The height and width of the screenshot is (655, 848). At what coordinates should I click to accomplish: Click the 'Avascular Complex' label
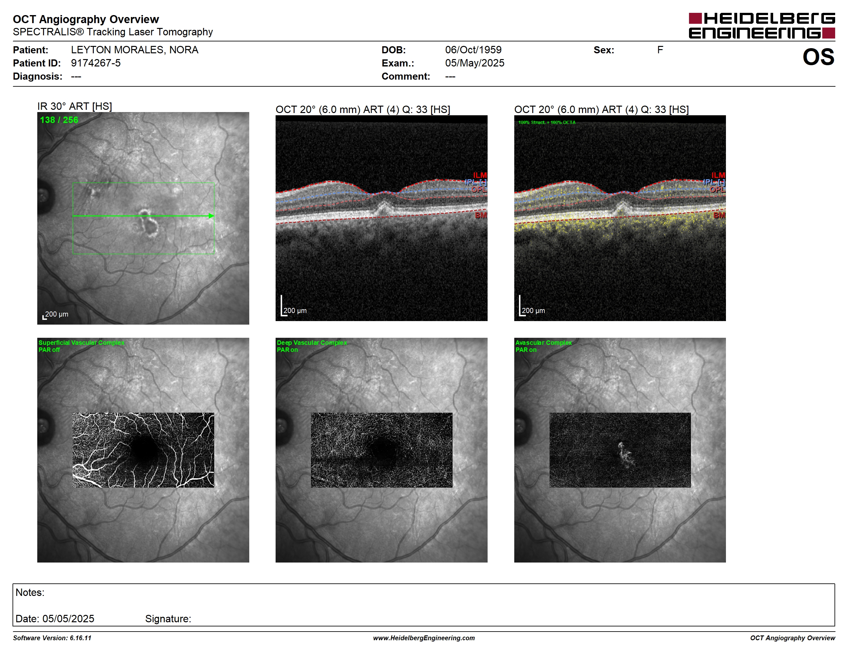tap(543, 343)
